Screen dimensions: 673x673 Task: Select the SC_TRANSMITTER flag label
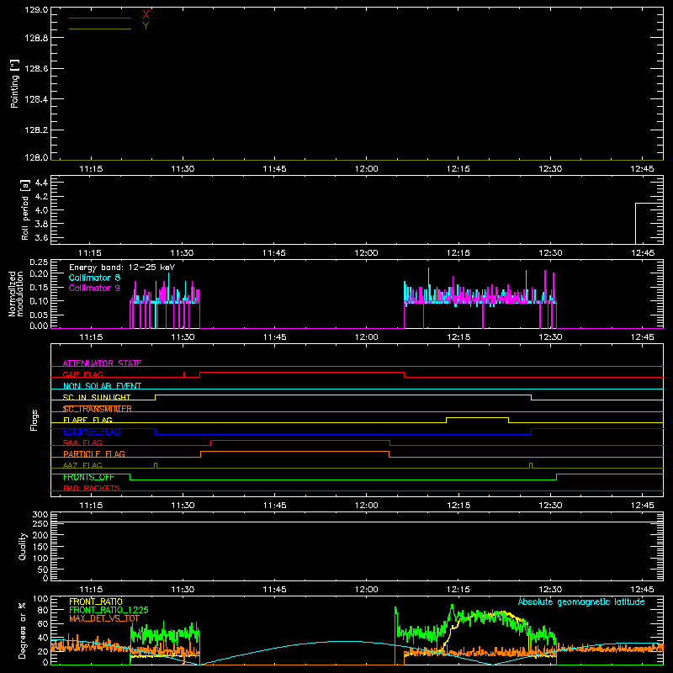tap(98, 409)
